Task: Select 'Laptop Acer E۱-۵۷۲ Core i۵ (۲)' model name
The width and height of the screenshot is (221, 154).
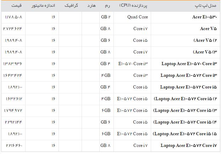Action: point(185,99)
